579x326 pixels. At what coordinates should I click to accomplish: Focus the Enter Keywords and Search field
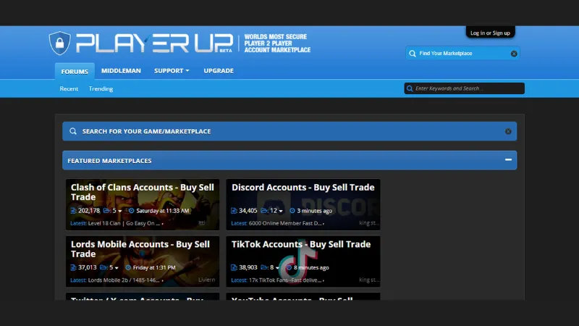[464, 88]
